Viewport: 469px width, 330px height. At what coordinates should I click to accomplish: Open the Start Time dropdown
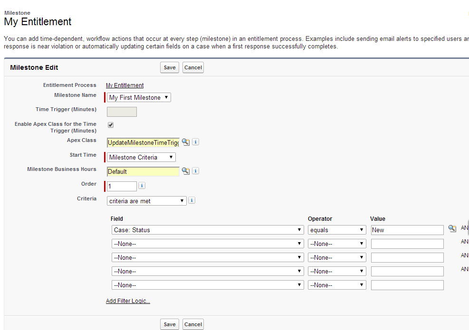(x=141, y=157)
